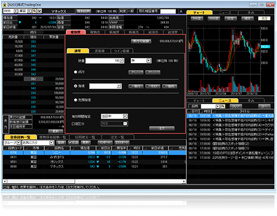This screenshot has width=277, height=216.
Task: Click the left arrow of the horizontal scrollbar
Action: click(5, 181)
